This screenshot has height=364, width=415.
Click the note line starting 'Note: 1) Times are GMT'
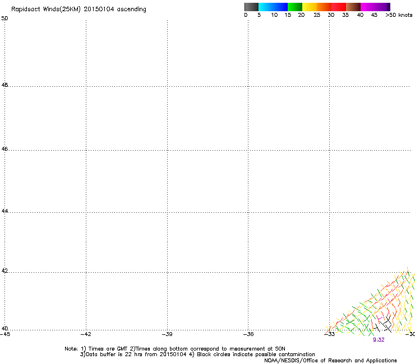point(175,349)
